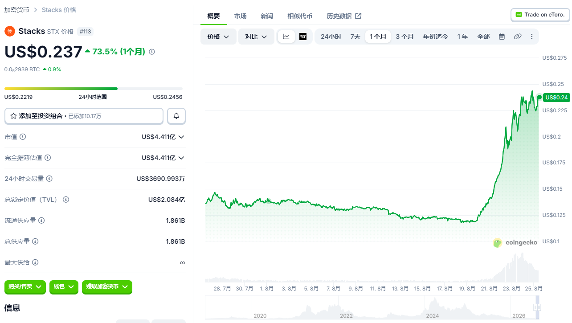
Task: Switch to TradingView chart icon
Action: (303, 37)
